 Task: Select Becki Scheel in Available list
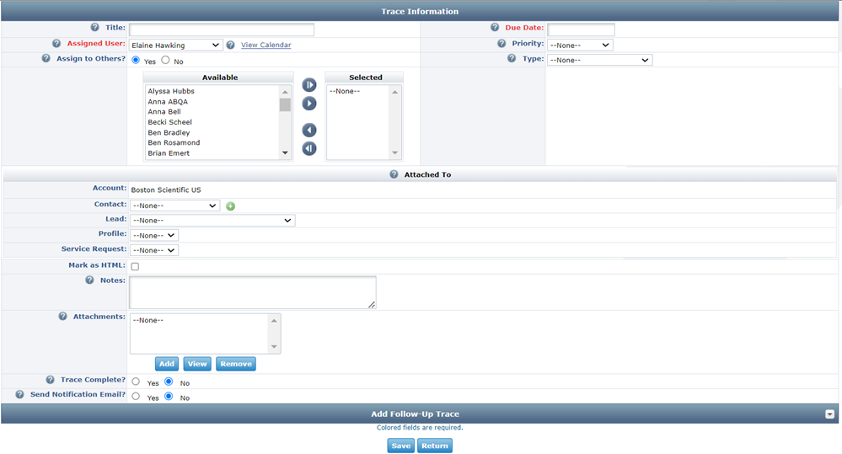(x=169, y=122)
